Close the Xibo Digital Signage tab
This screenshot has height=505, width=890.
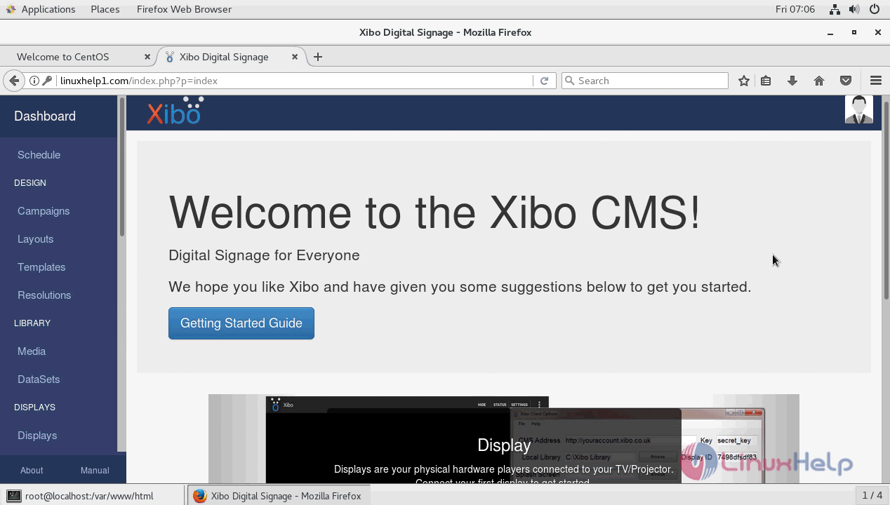pos(295,57)
